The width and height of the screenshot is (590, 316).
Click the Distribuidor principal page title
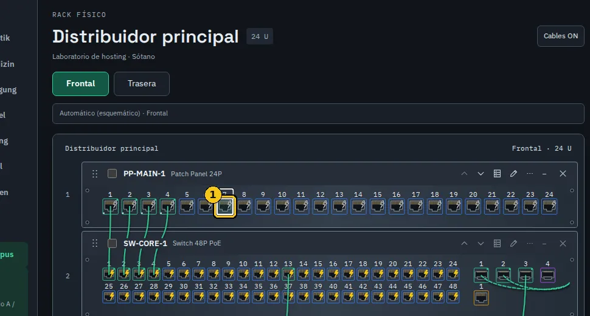coord(145,37)
